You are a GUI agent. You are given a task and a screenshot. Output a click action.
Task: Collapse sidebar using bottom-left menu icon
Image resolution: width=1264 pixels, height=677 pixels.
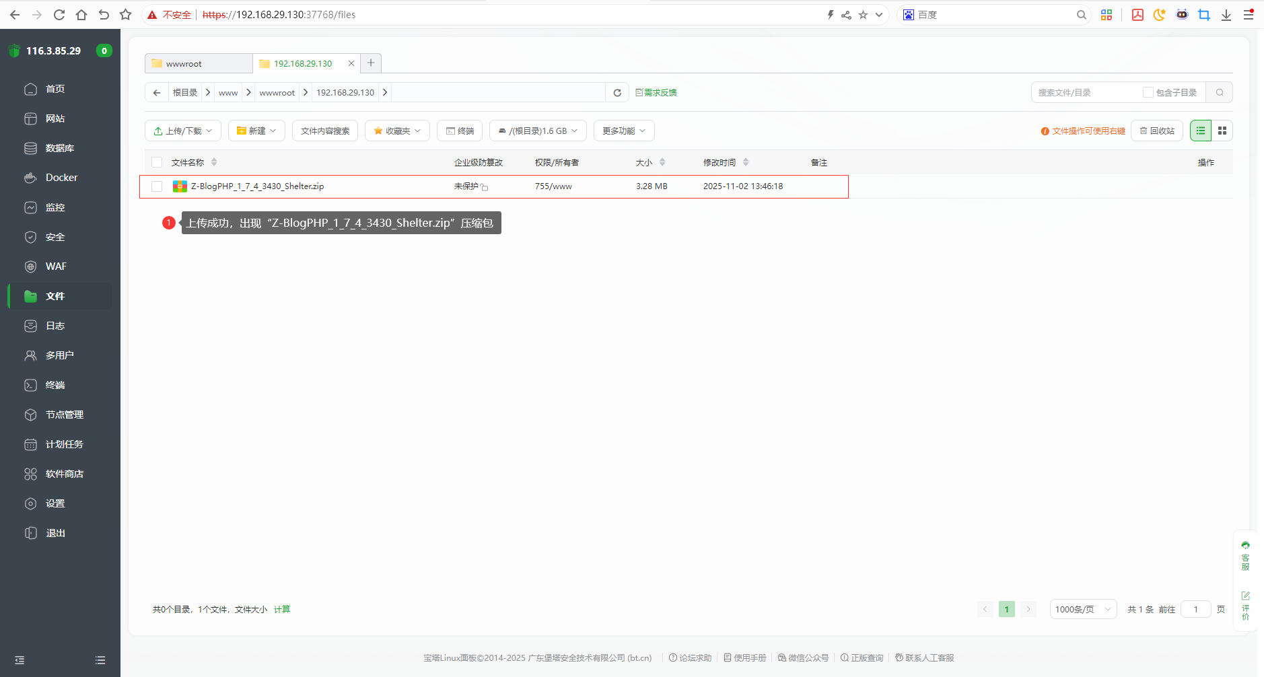coord(20,660)
